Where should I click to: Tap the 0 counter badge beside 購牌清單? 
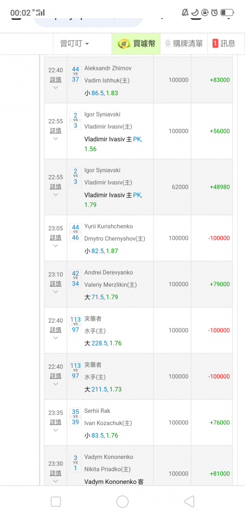point(168,44)
